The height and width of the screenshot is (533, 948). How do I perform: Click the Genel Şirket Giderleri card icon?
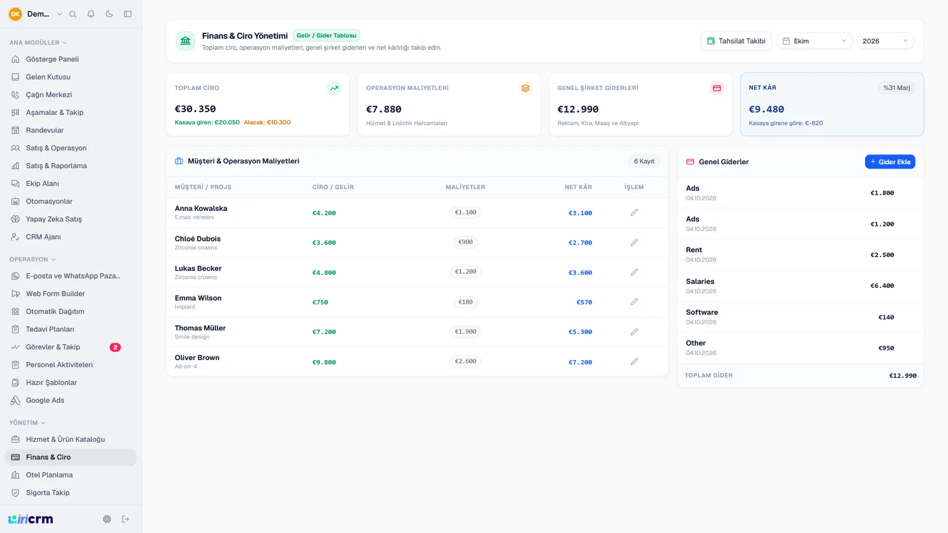[x=717, y=88]
